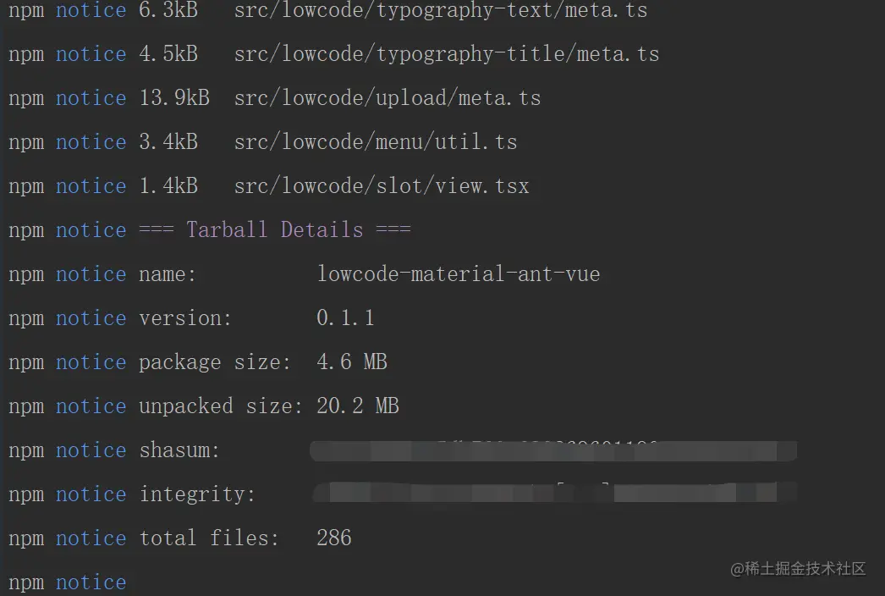Click the version number 0.1.1
Image resolution: width=885 pixels, height=596 pixels.
pos(345,318)
